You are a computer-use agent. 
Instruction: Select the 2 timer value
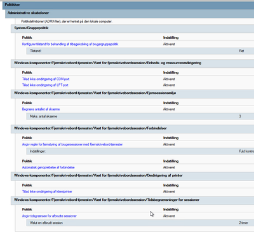pyautogui.click(x=243, y=223)
